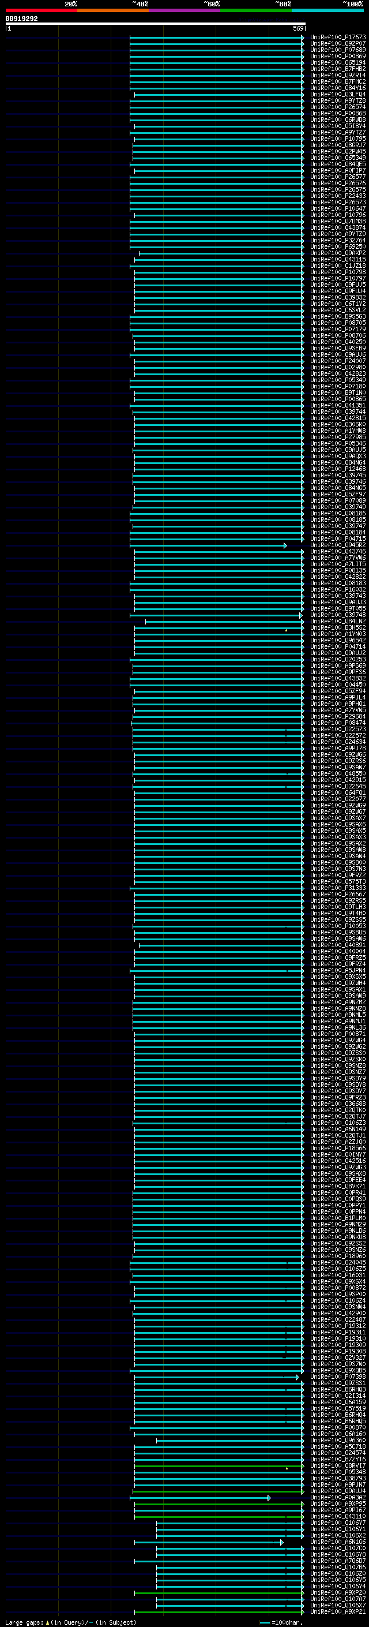The image size is (369, 1627).
Task: Select the UniRef100_P08474 label
Action: pyautogui.click(x=337, y=723)
